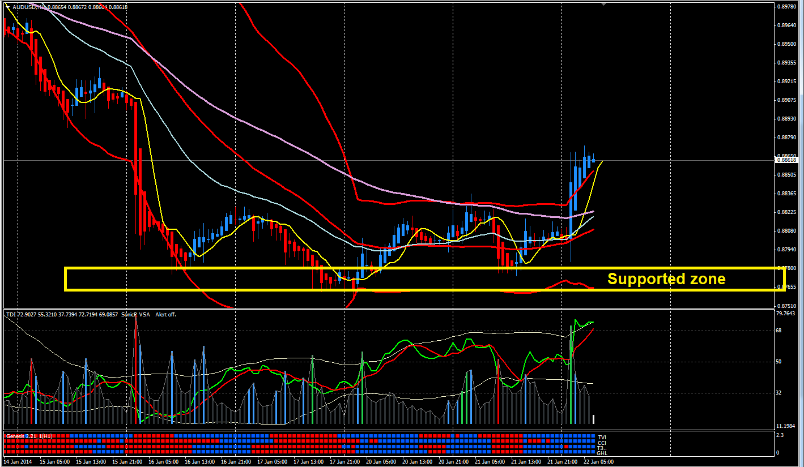Click the 0.88080 price scale value

coord(787,231)
